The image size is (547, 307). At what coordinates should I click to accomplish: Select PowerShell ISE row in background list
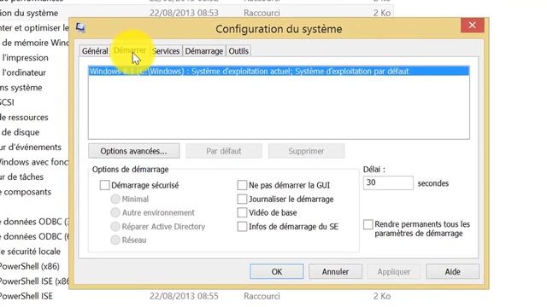(196, 296)
